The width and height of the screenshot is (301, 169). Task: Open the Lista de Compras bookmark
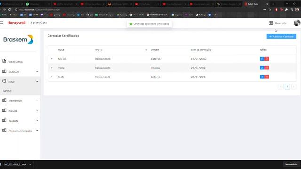point(104,15)
